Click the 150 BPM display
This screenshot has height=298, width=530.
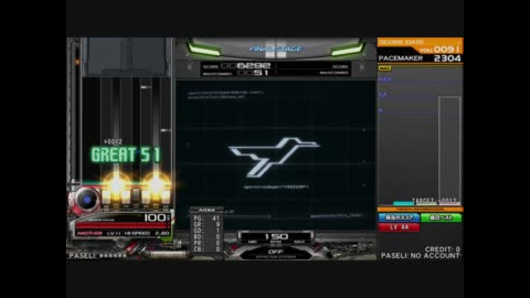[x=276, y=236]
